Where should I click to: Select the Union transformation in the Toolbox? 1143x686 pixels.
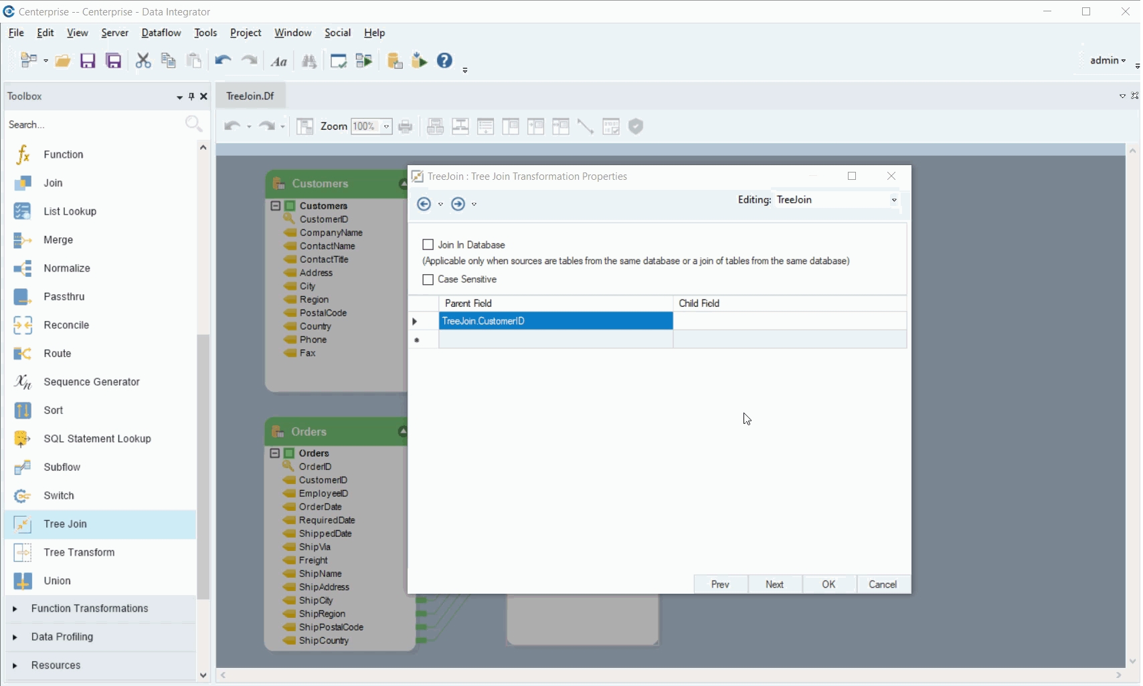tap(57, 581)
